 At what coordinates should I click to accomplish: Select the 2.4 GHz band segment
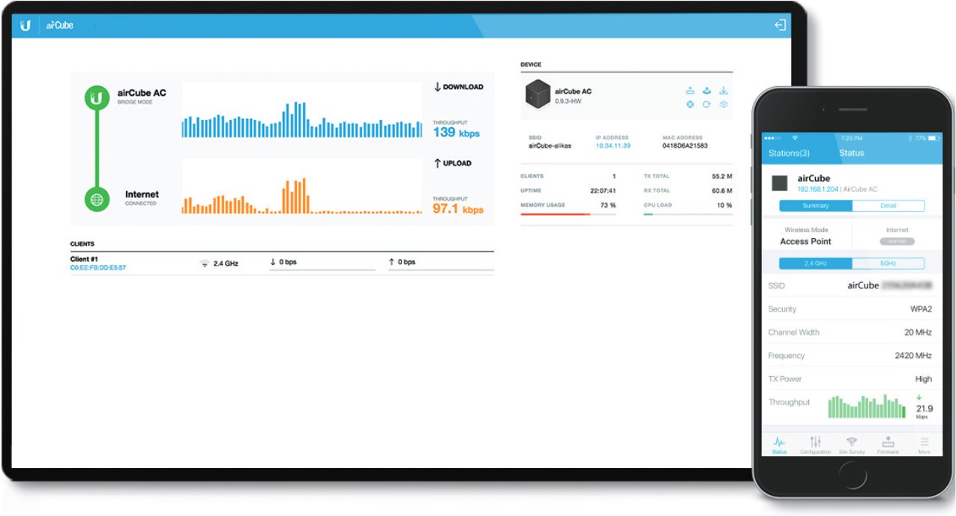click(x=815, y=264)
